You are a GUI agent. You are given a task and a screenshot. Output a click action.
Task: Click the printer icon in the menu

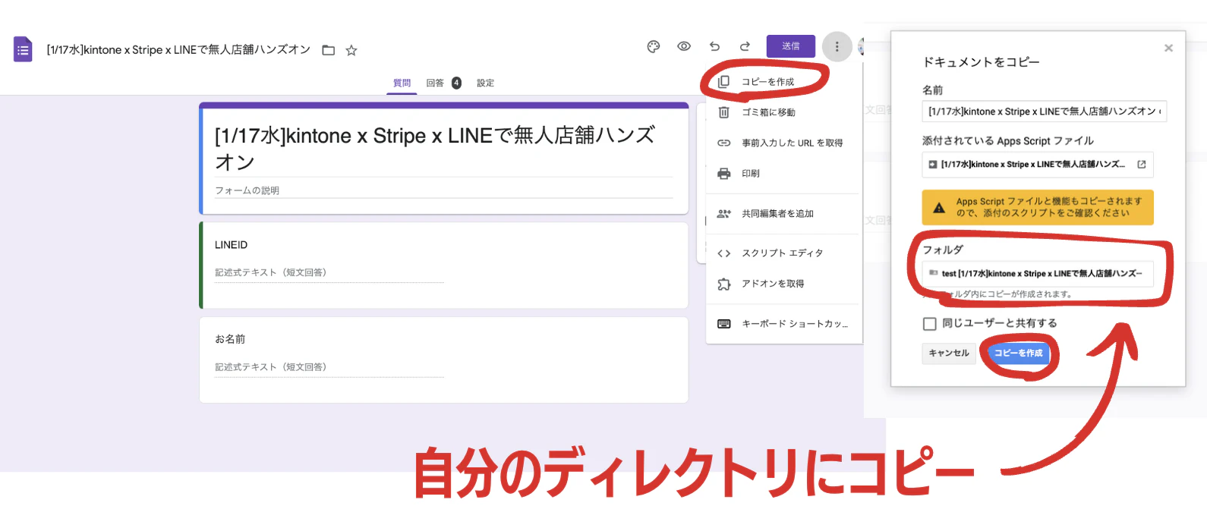tap(724, 174)
